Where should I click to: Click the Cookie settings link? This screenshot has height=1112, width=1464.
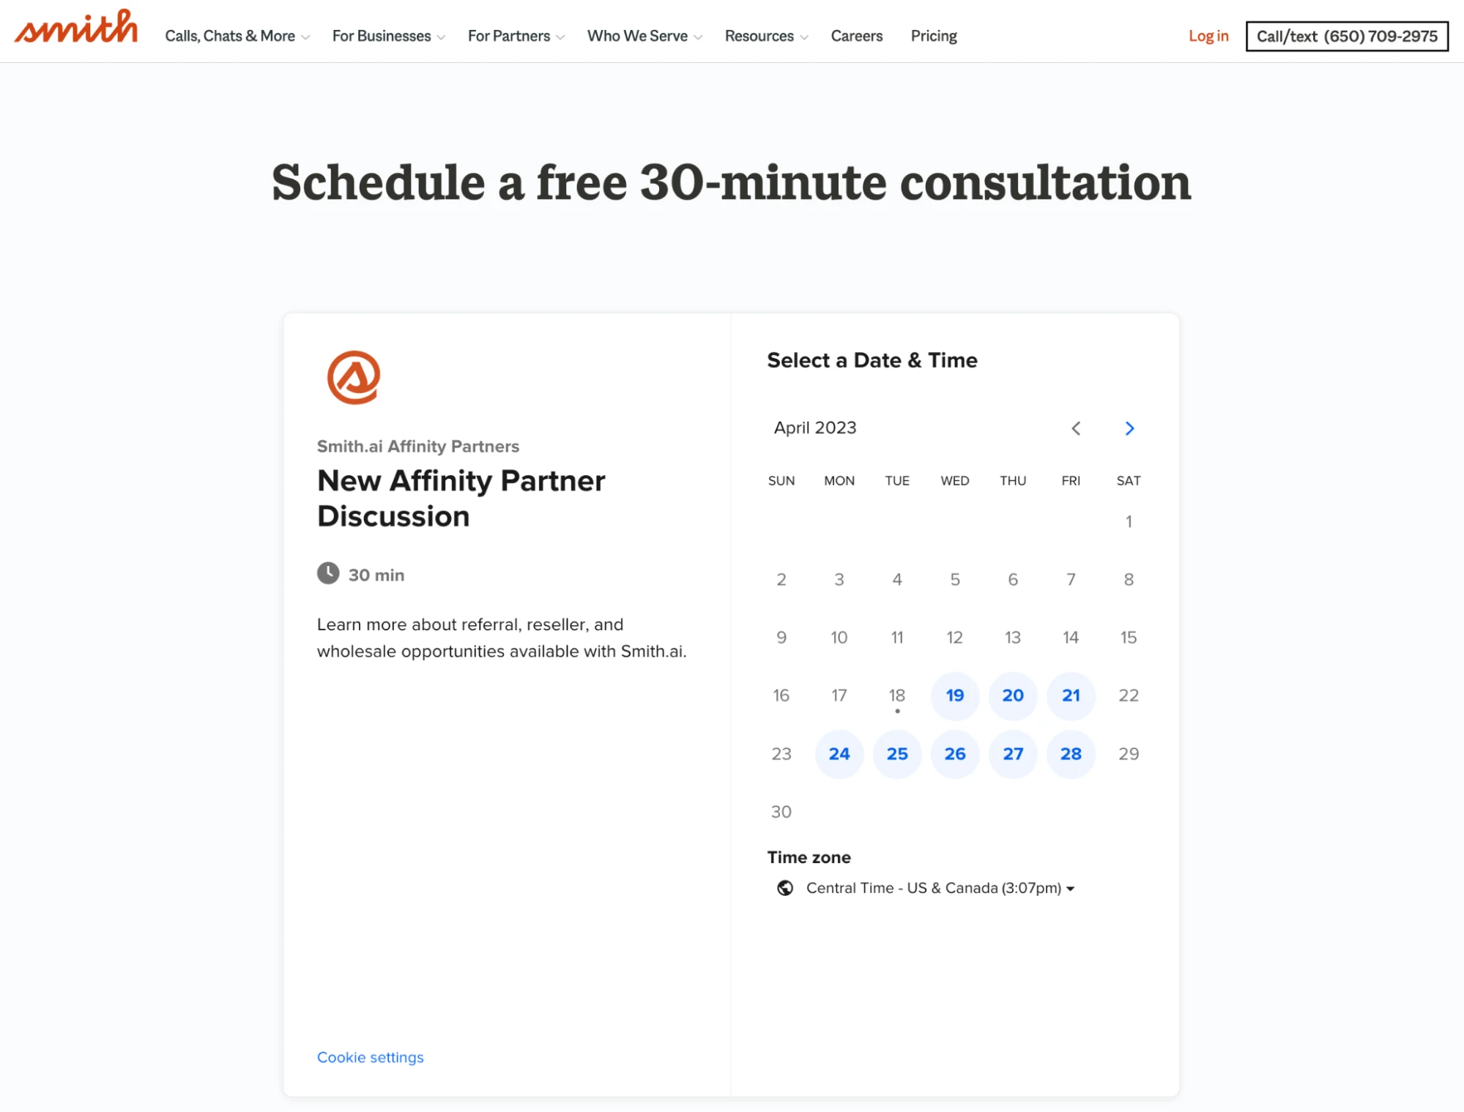point(369,1057)
